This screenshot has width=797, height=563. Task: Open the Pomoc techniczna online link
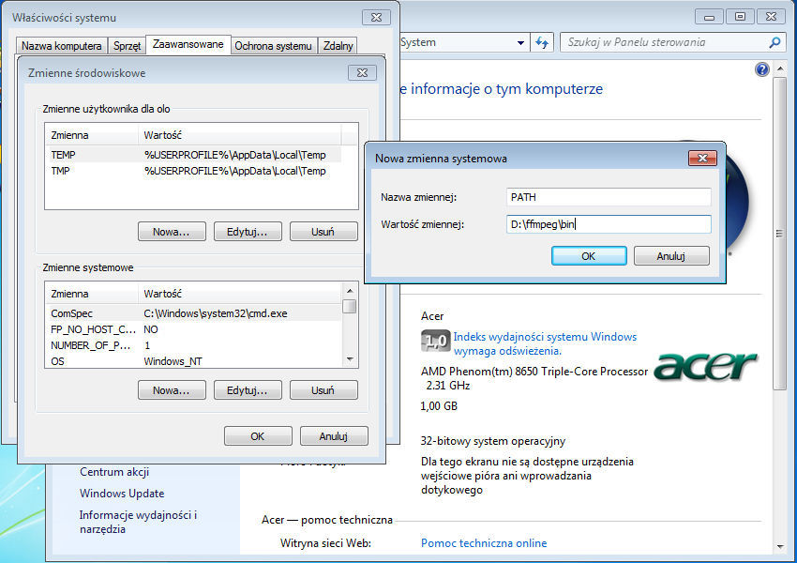484,543
